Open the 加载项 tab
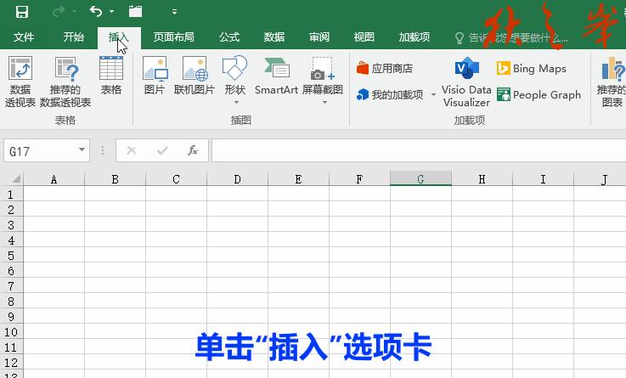Viewport: 626px width, 378px height. pyautogui.click(x=414, y=37)
